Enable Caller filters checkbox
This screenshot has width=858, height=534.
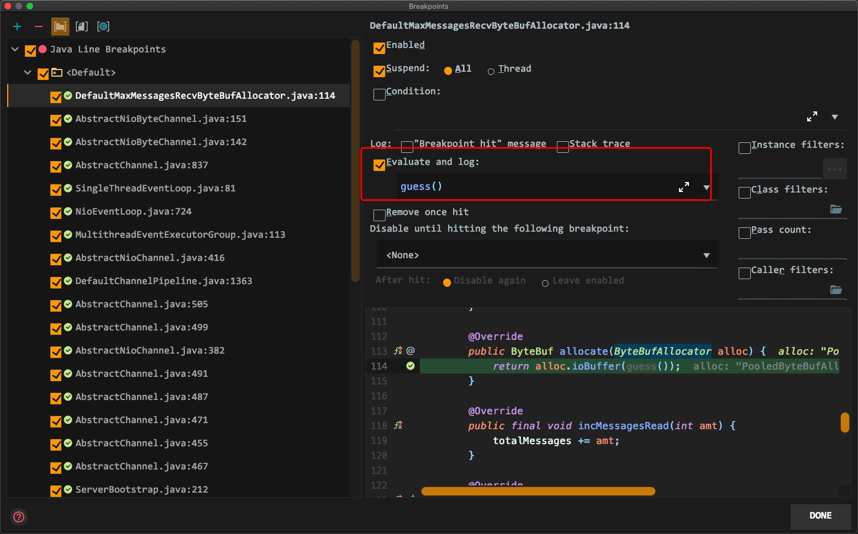[745, 273]
